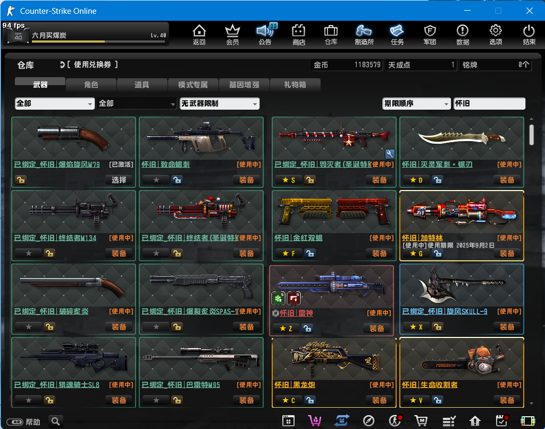
Task: Click the 返回 home icon
Action: coord(199,35)
